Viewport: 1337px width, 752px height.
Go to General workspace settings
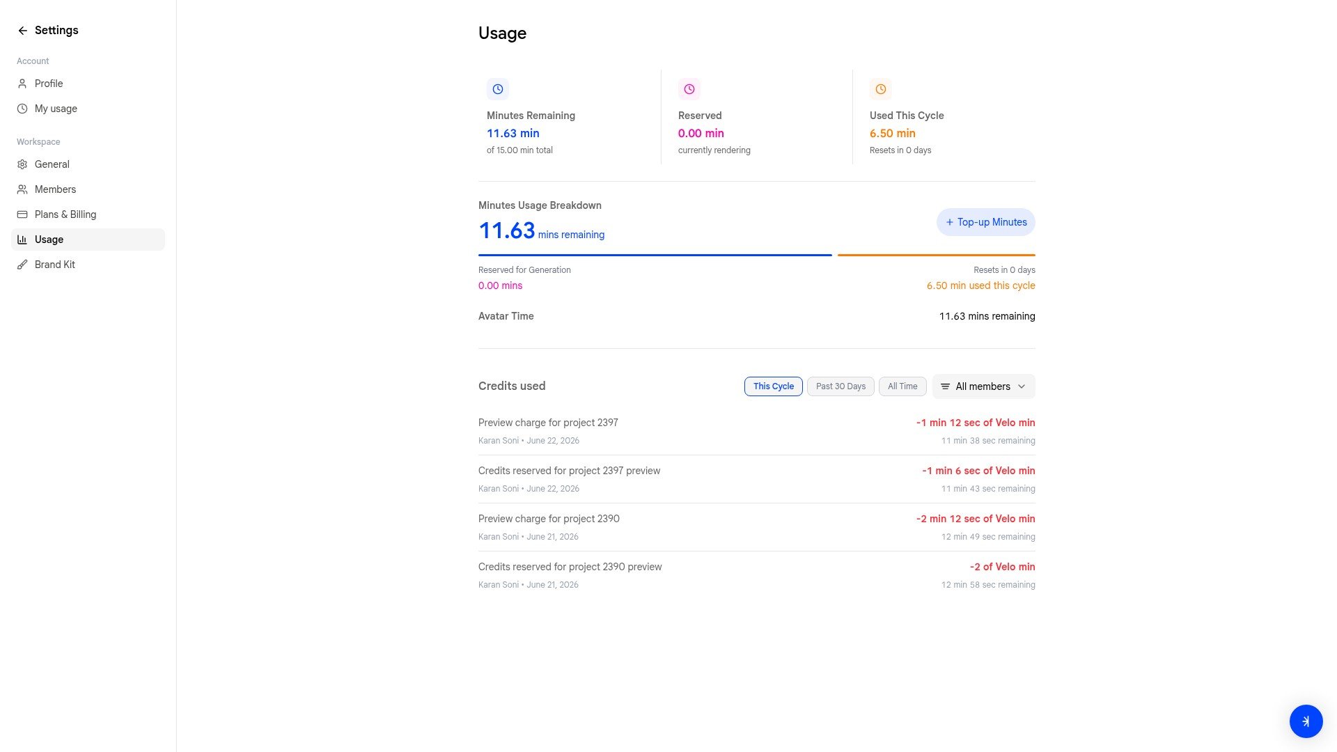[x=88, y=164]
